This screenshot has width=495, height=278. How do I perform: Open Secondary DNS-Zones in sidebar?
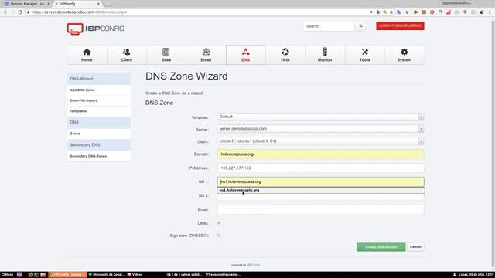point(99,156)
